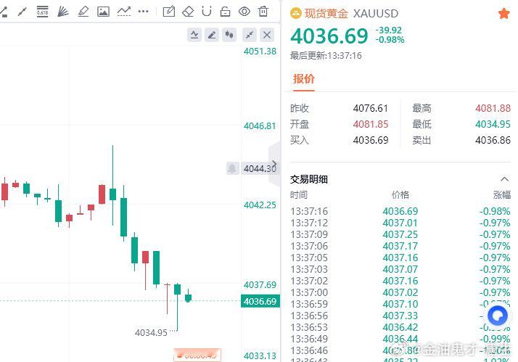
Task: Close the chart panel with X button
Action: coord(267,35)
